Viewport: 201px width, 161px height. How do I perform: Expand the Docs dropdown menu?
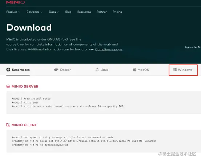54,12
